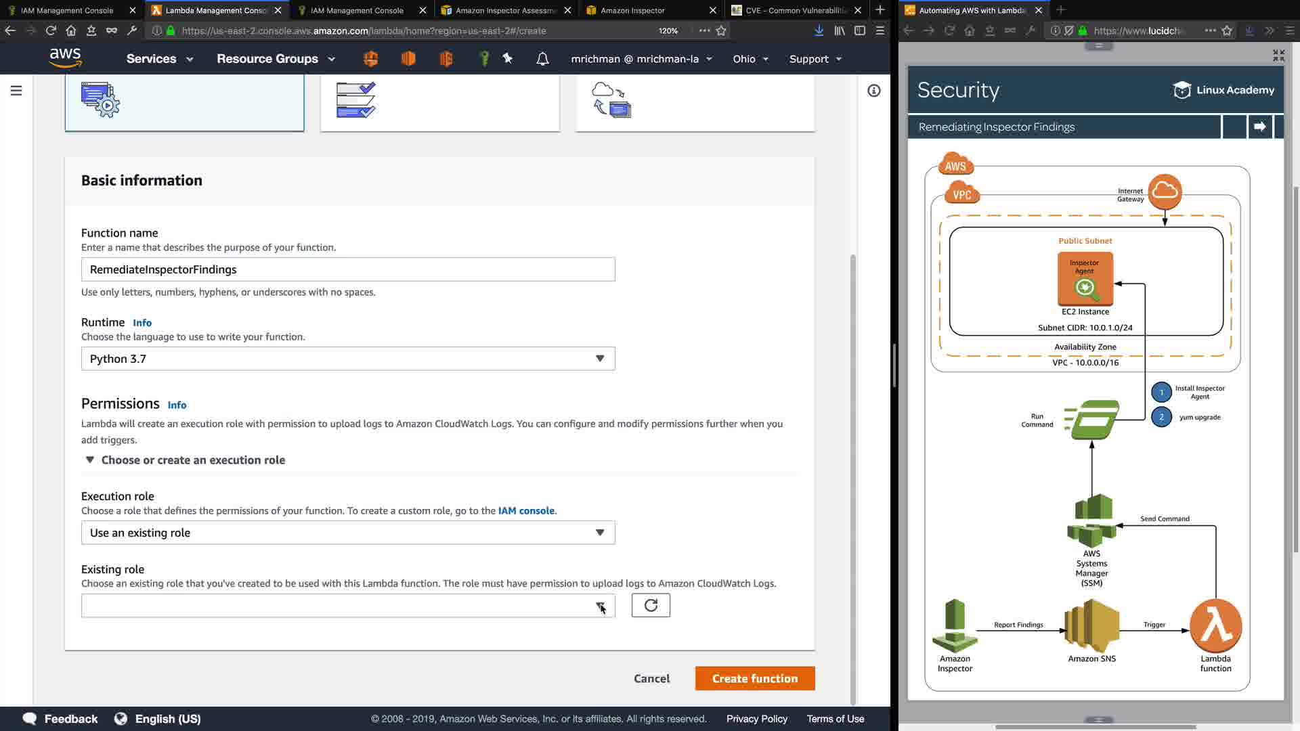Open the Execution role dropdown

348,533
